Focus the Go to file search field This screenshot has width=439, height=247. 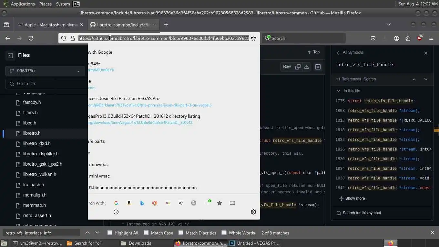click(x=47, y=84)
